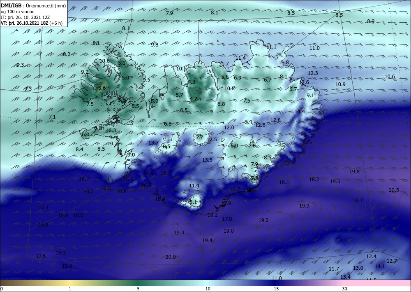Click the 16.2 value on the map
The height and width of the screenshot is (292, 411).
89,192
